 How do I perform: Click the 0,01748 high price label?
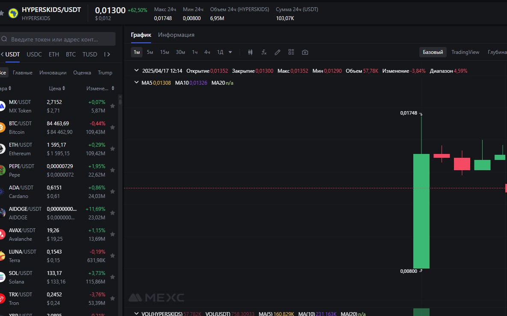click(409, 113)
